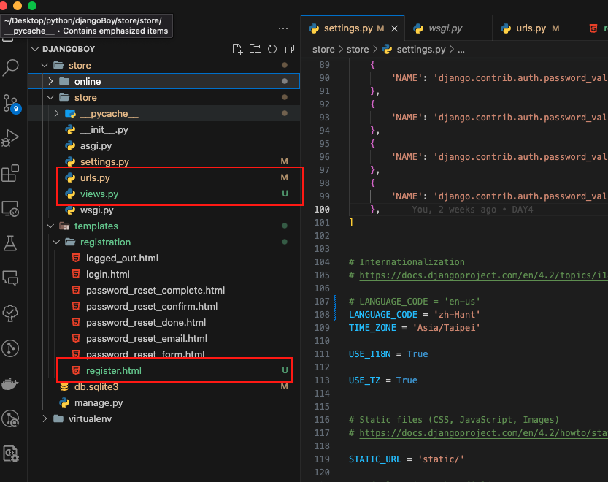
Task: Open the git graph activity icon
Action: [10, 348]
